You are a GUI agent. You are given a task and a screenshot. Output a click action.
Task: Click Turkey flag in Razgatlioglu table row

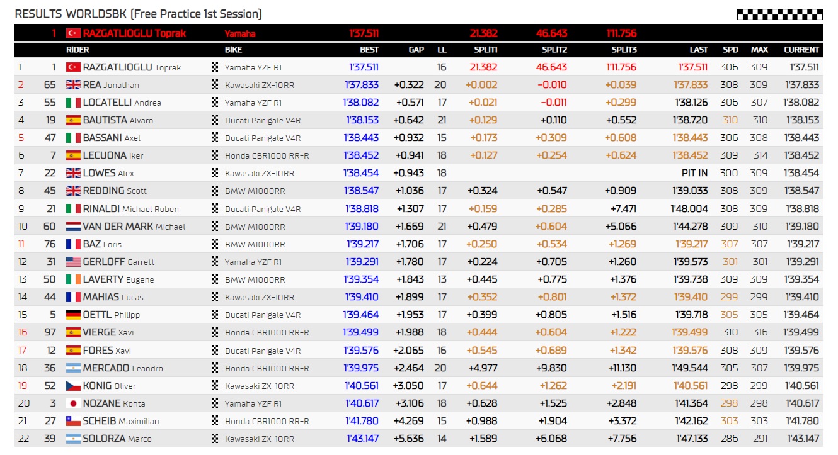coord(73,67)
